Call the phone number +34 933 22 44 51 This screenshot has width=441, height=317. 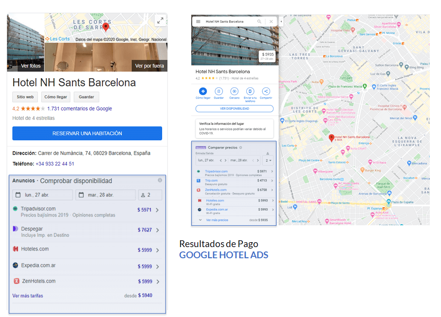click(x=55, y=164)
